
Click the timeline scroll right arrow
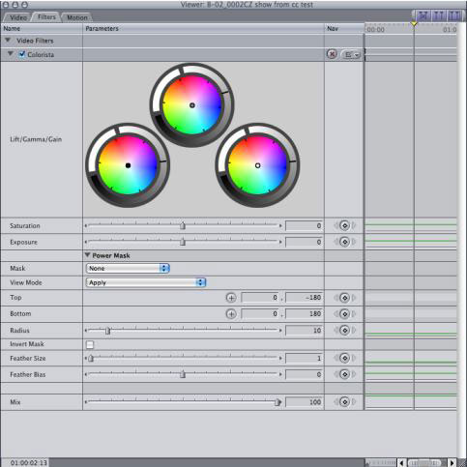[452, 463]
